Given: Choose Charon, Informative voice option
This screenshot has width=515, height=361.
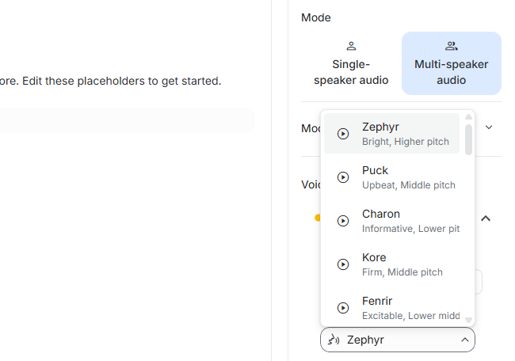Looking at the screenshot, I should (408, 221).
